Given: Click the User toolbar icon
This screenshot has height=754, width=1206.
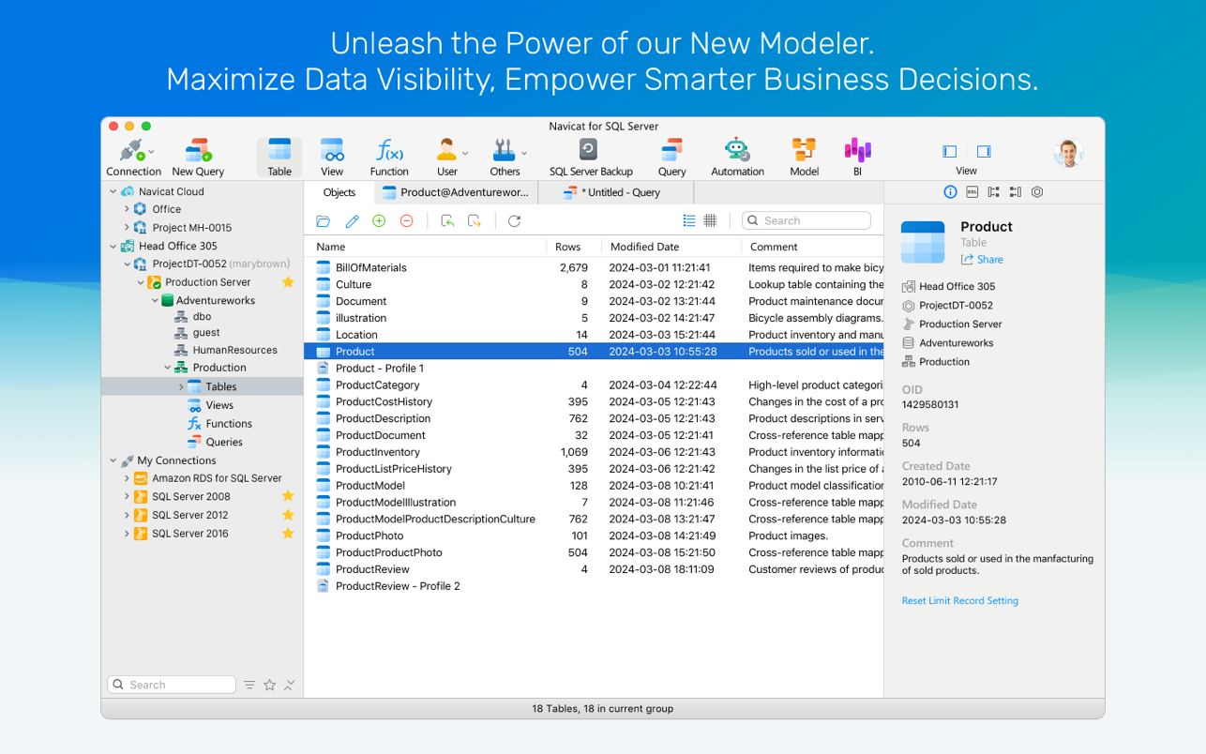Looking at the screenshot, I should 445,150.
